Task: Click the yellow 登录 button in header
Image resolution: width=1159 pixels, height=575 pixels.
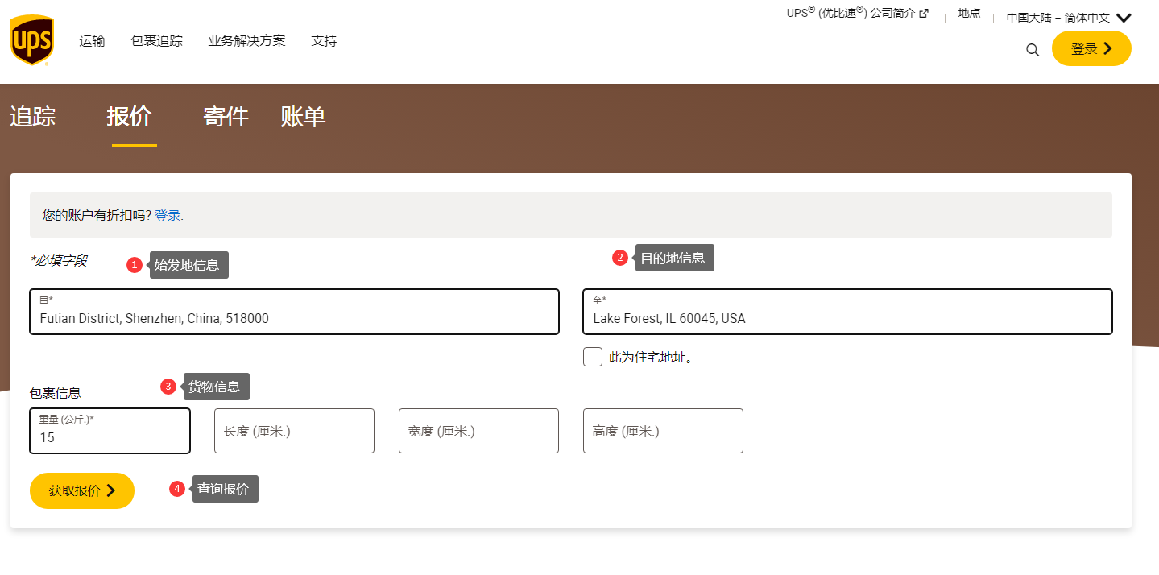Action: click(1091, 49)
